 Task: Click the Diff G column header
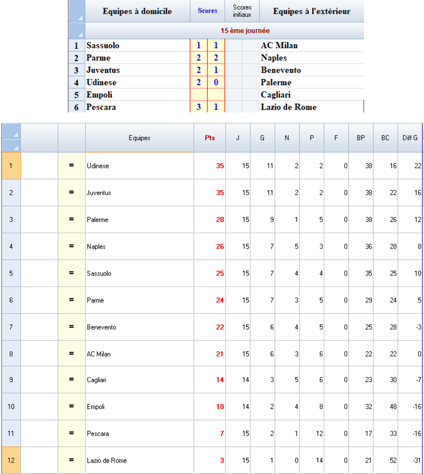point(410,138)
